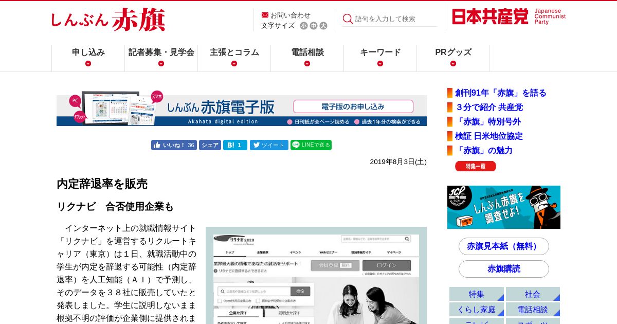Click the orange marker beside ３分で紹介
The height and width of the screenshot is (324, 617).
450,107
